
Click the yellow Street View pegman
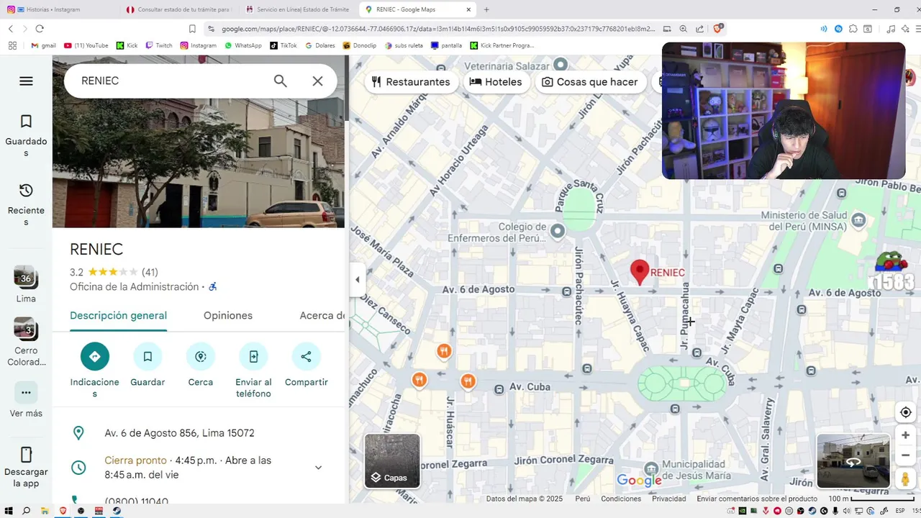pyautogui.click(x=906, y=479)
